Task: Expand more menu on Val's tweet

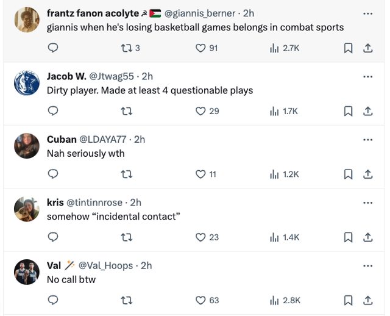Action: 367,265
